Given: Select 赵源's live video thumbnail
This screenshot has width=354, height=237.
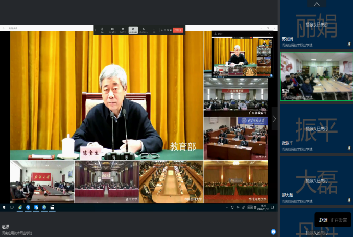Looking at the screenshot, I should pyautogui.click(x=316, y=76).
